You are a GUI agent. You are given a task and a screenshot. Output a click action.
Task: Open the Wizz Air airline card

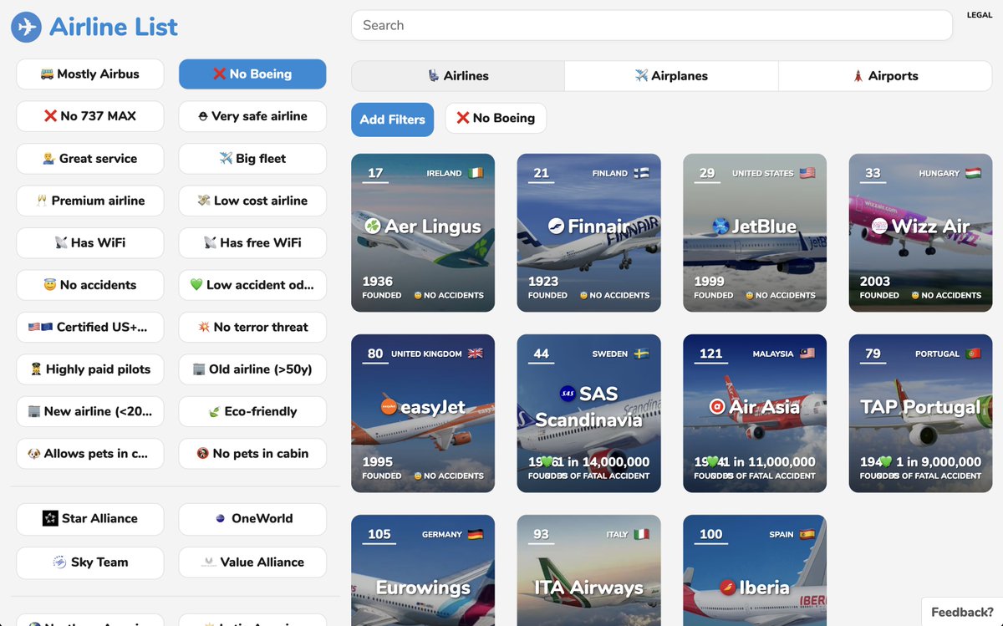tap(920, 233)
